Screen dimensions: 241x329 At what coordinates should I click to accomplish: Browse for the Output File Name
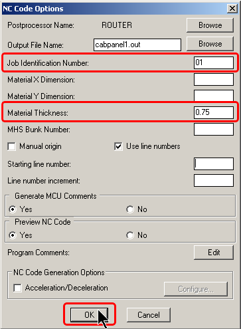coord(210,44)
